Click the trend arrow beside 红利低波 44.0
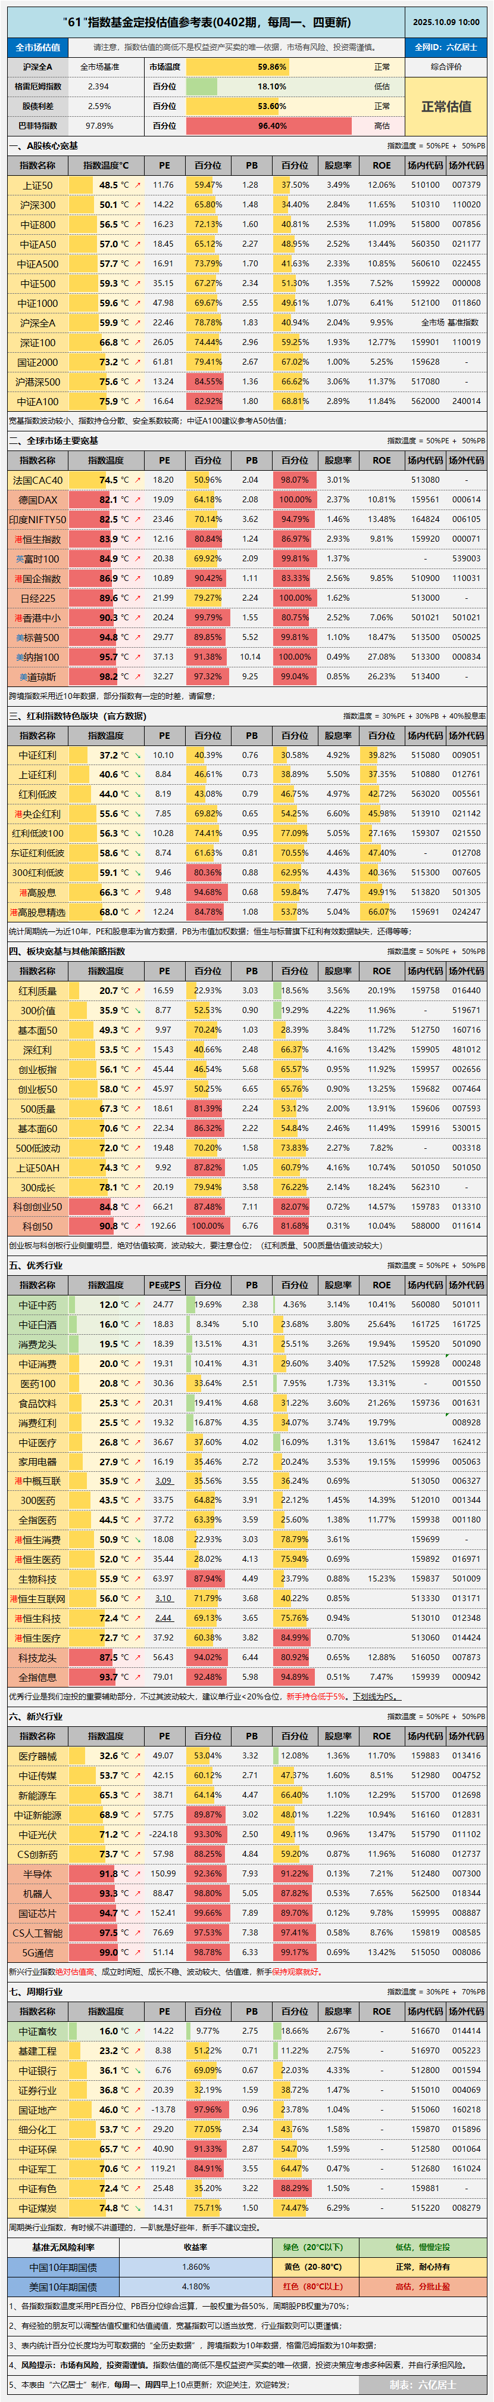The width and height of the screenshot is (494, 2402). coord(137,794)
